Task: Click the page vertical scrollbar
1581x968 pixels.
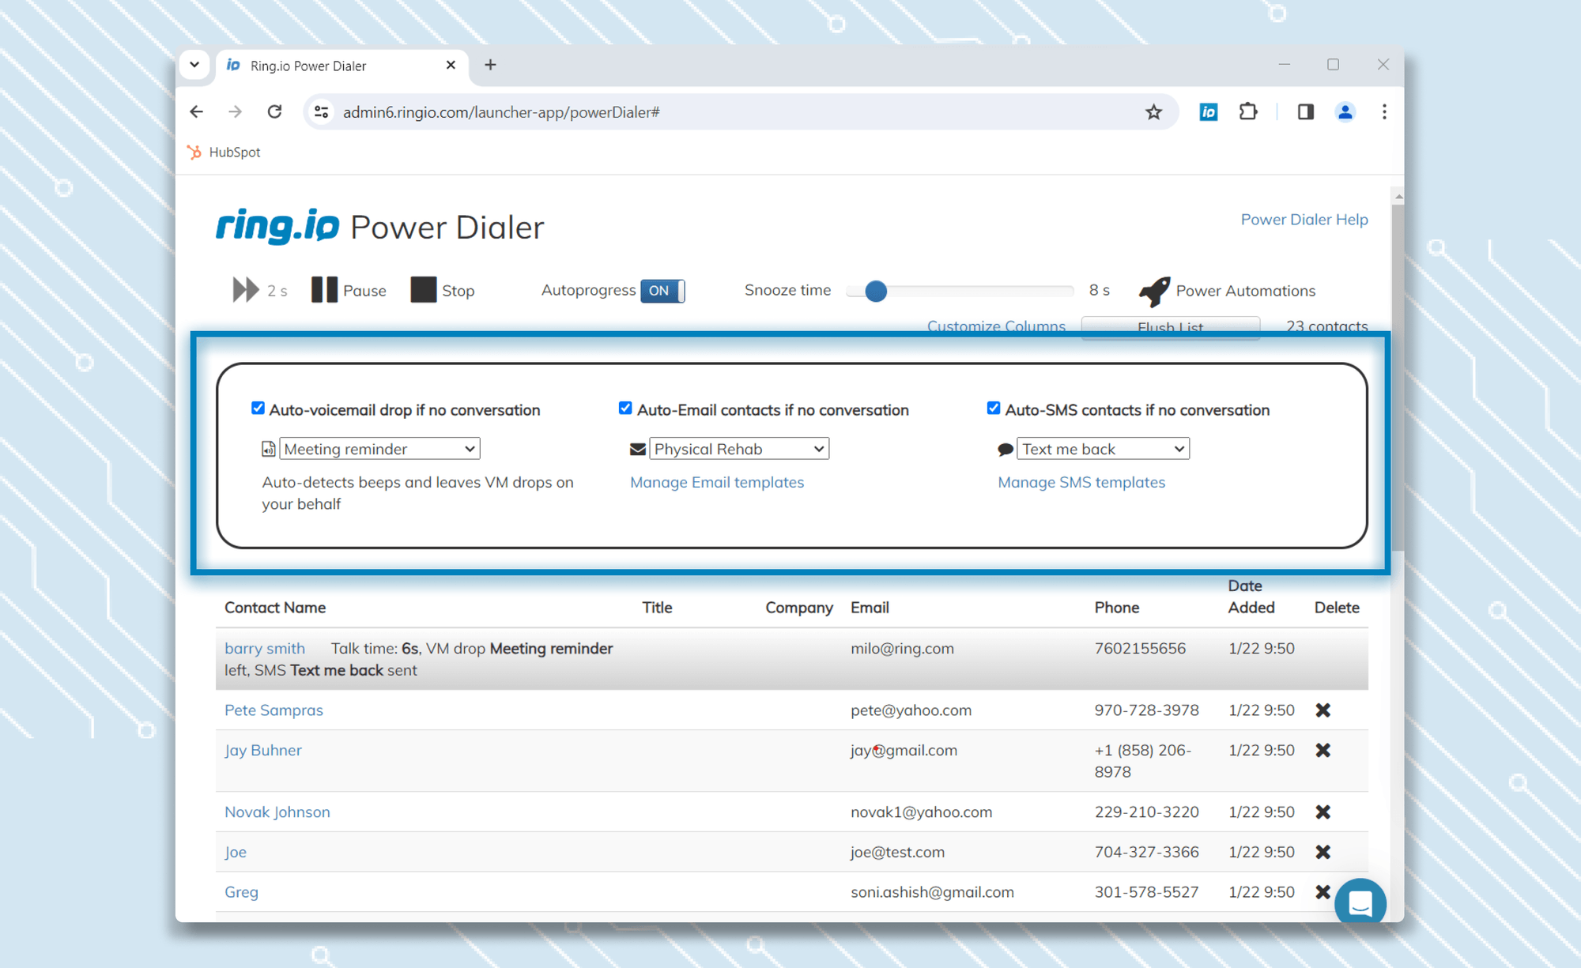Action: click(1398, 378)
